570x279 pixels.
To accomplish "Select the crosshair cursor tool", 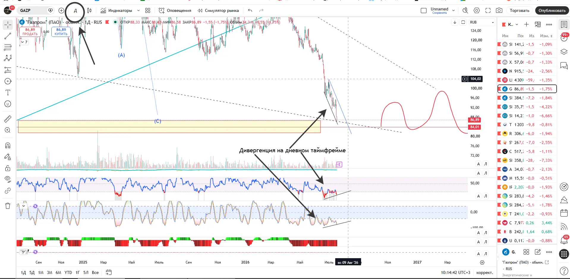I will [8, 25].
